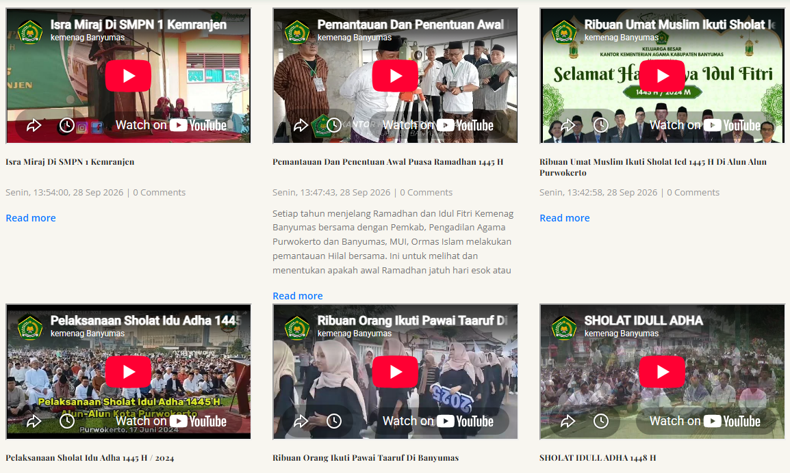Open article heading 'Pelaksanaan Sholat Idu Adha 1445 H / 2024'

pos(90,457)
